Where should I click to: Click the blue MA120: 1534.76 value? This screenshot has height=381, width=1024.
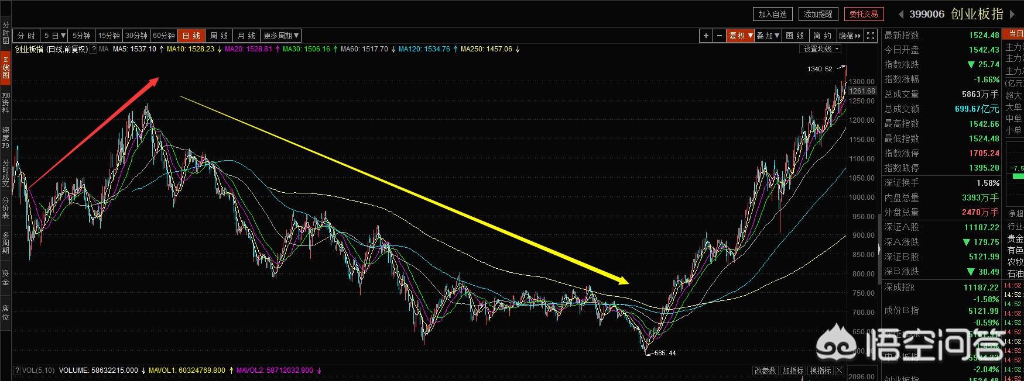point(424,49)
